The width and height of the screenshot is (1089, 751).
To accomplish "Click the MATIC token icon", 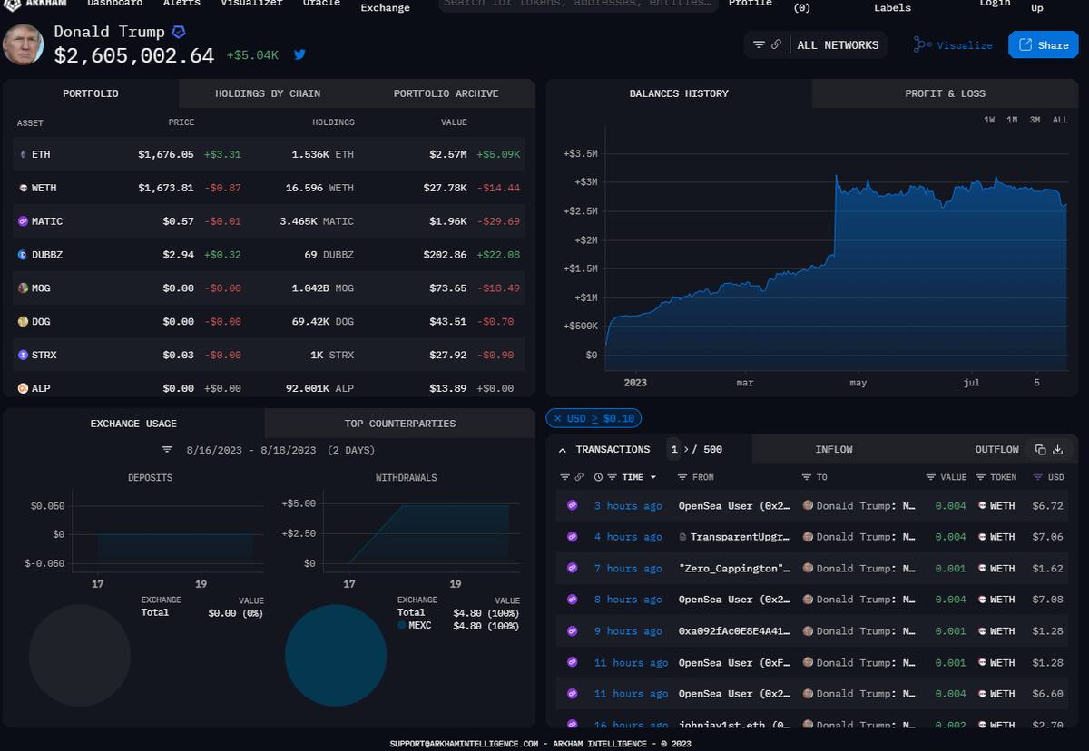I will tap(23, 221).
